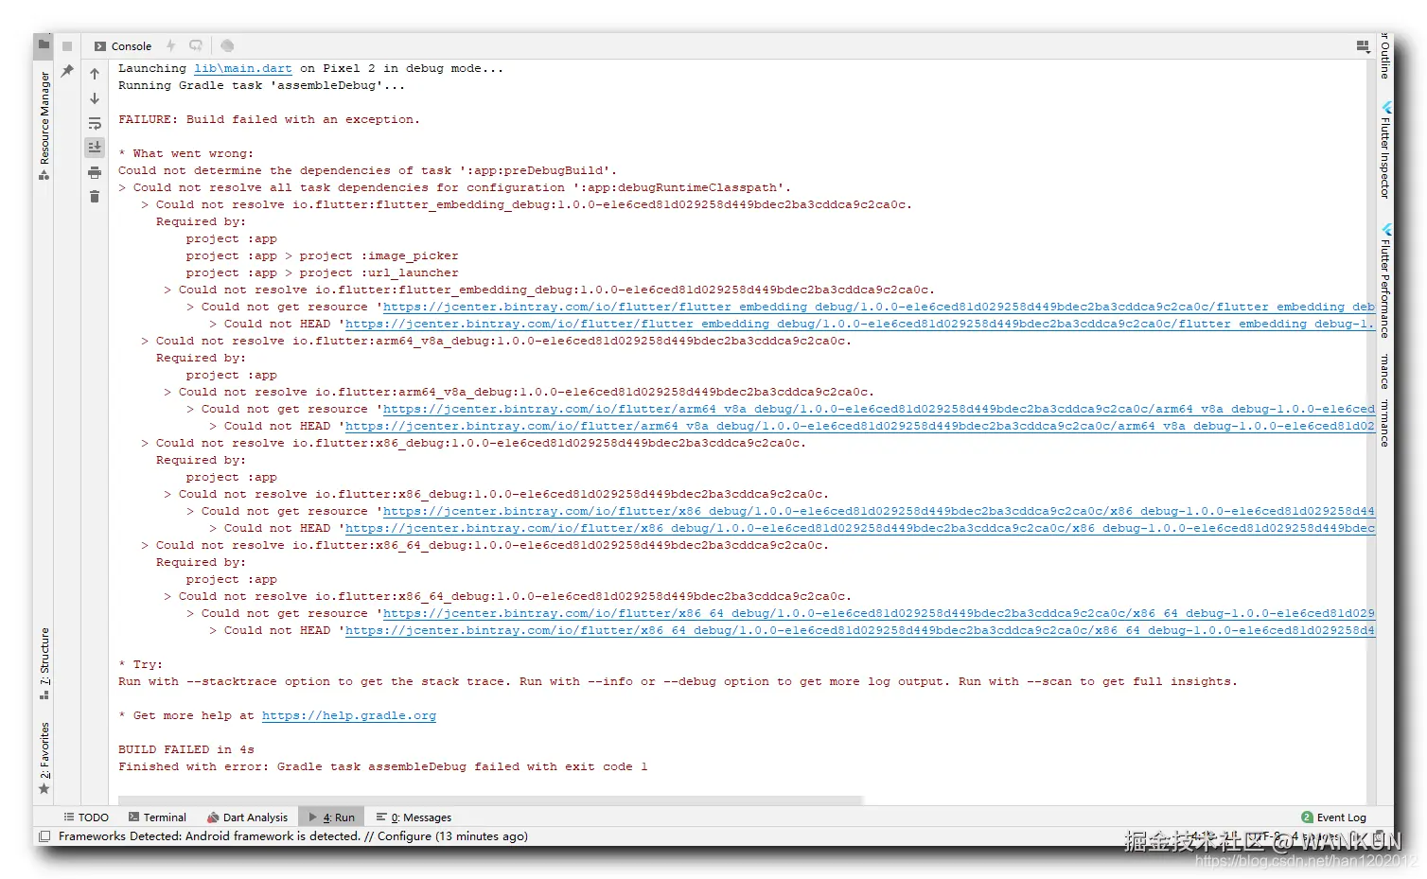Click the '* What went wrong:' line
This screenshot has height=879, width=1427.
185,153
